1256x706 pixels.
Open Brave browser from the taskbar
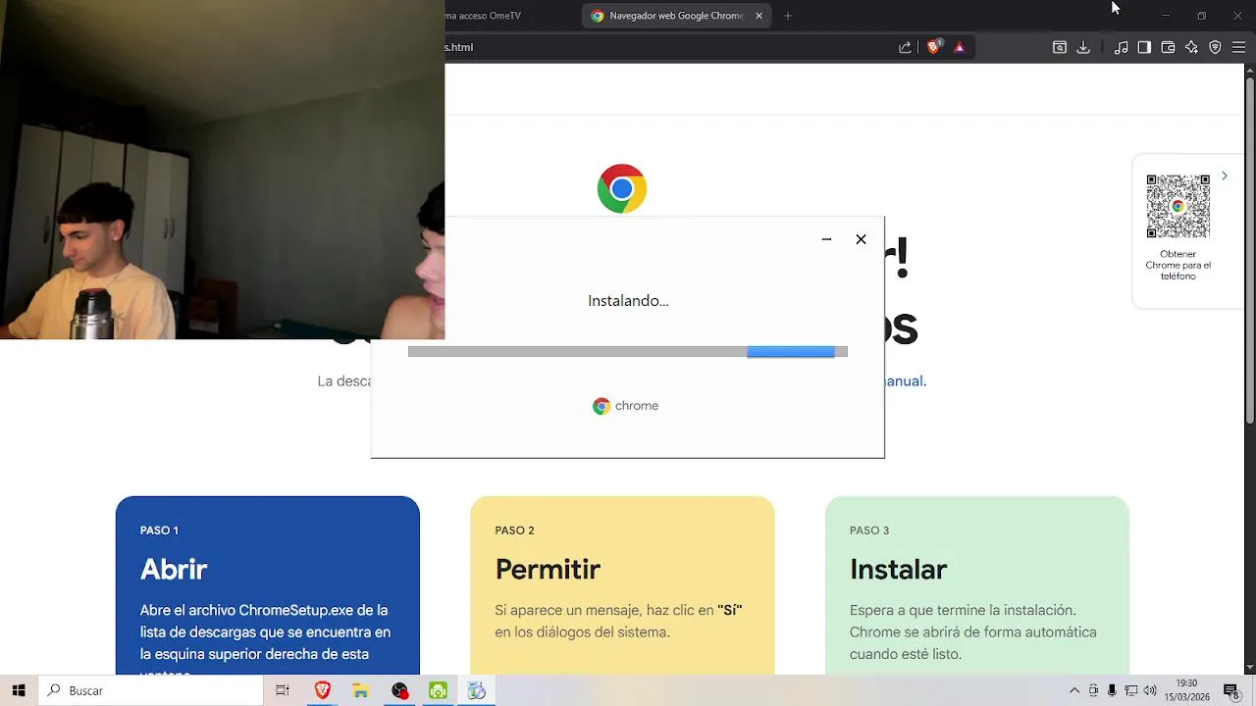point(322,690)
